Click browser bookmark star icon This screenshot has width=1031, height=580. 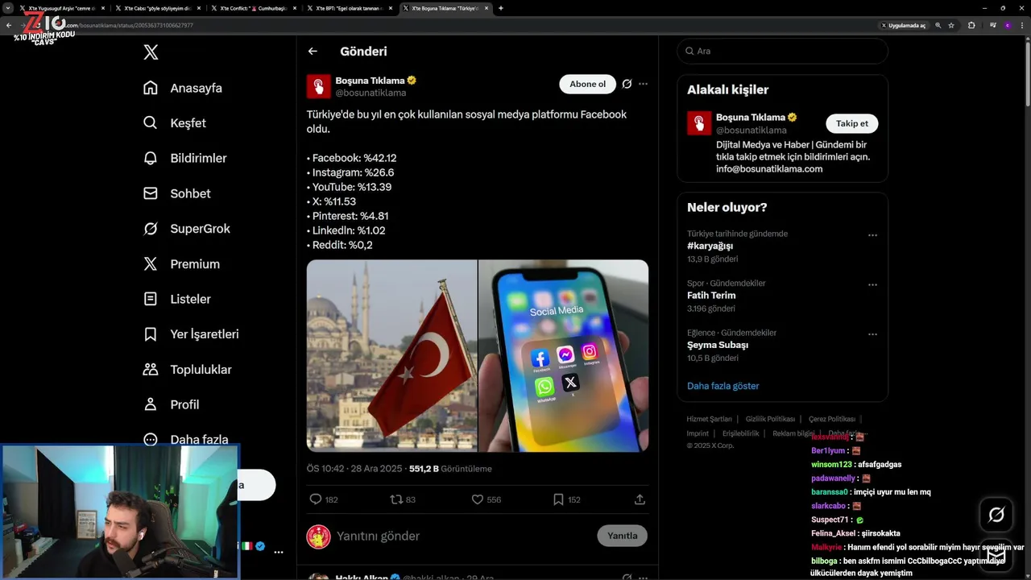[x=951, y=25]
